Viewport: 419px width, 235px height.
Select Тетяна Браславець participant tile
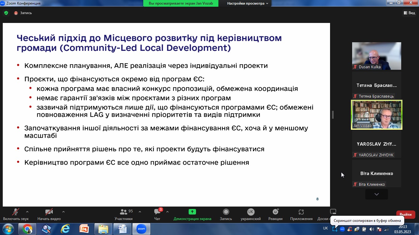point(377,85)
